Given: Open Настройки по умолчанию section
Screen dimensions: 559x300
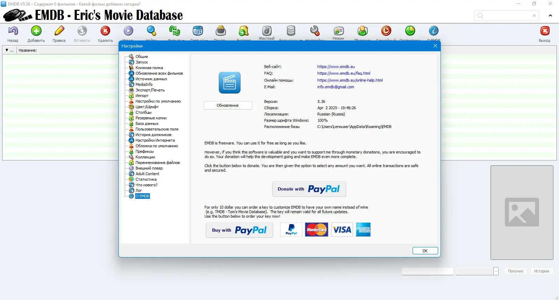Looking at the screenshot, I should (158, 101).
